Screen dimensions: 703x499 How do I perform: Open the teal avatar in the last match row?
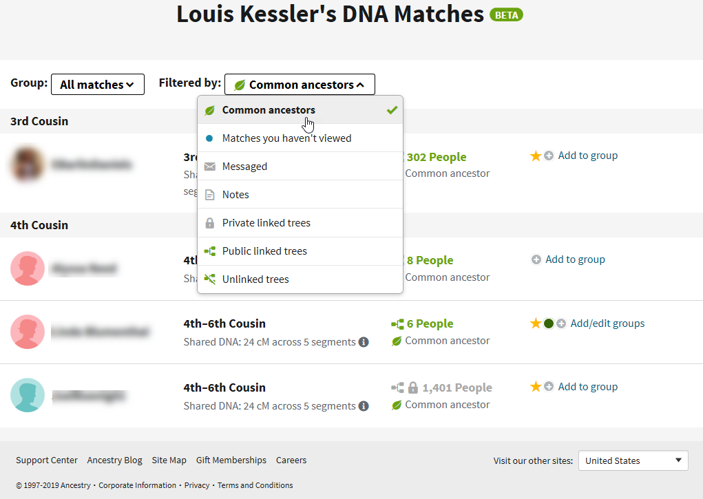[28, 395]
